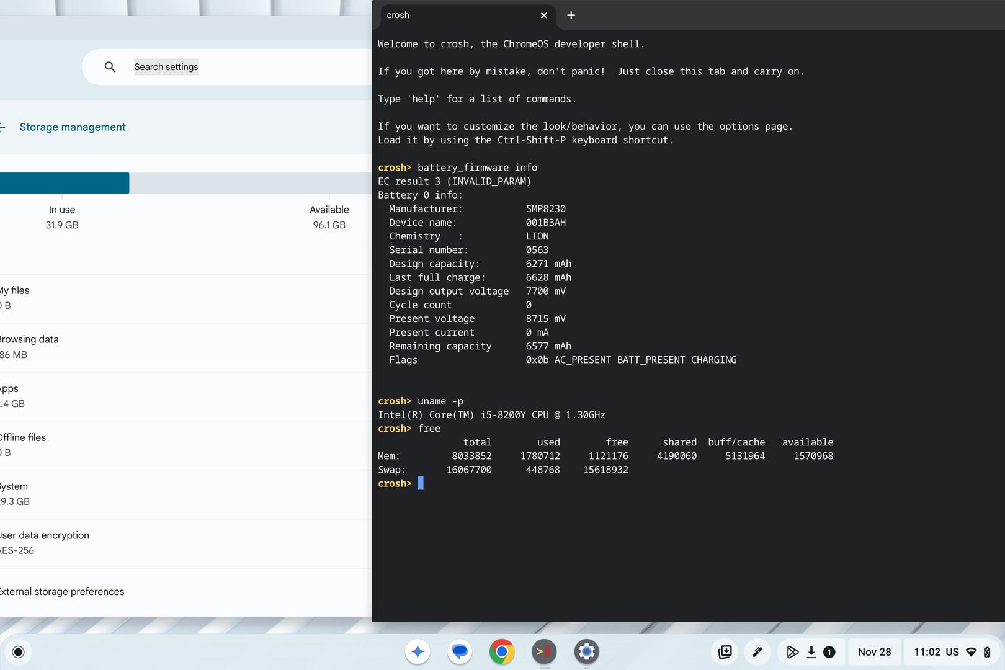This screenshot has height=670, width=1005.
Task: Click the '96.1 GB' available value
Action: click(x=329, y=225)
